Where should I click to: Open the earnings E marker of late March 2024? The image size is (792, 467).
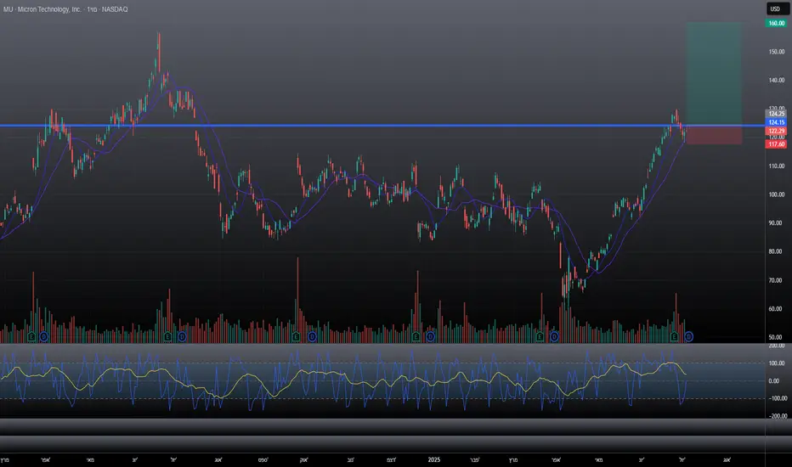pyautogui.click(x=31, y=336)
